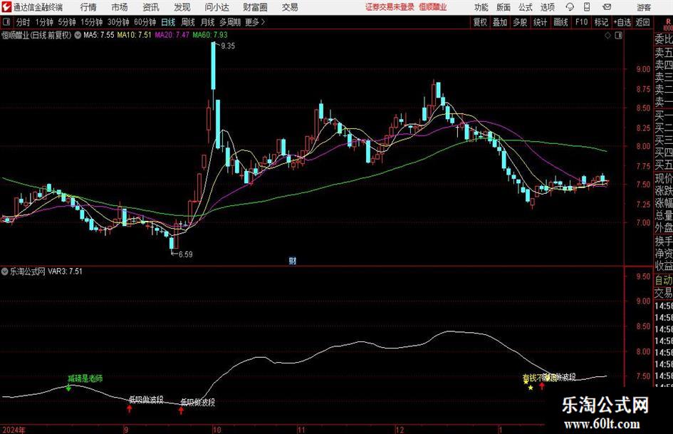Open the 发现 menu
The width and height of the screenshot is (673, 434).
(182, 7)
